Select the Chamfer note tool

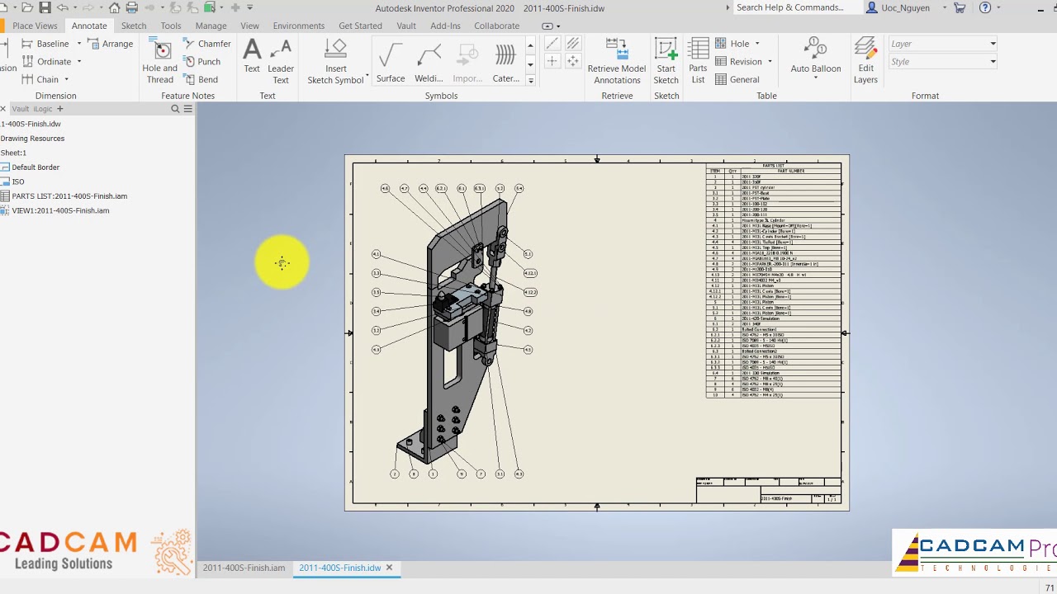click(207, 44)
